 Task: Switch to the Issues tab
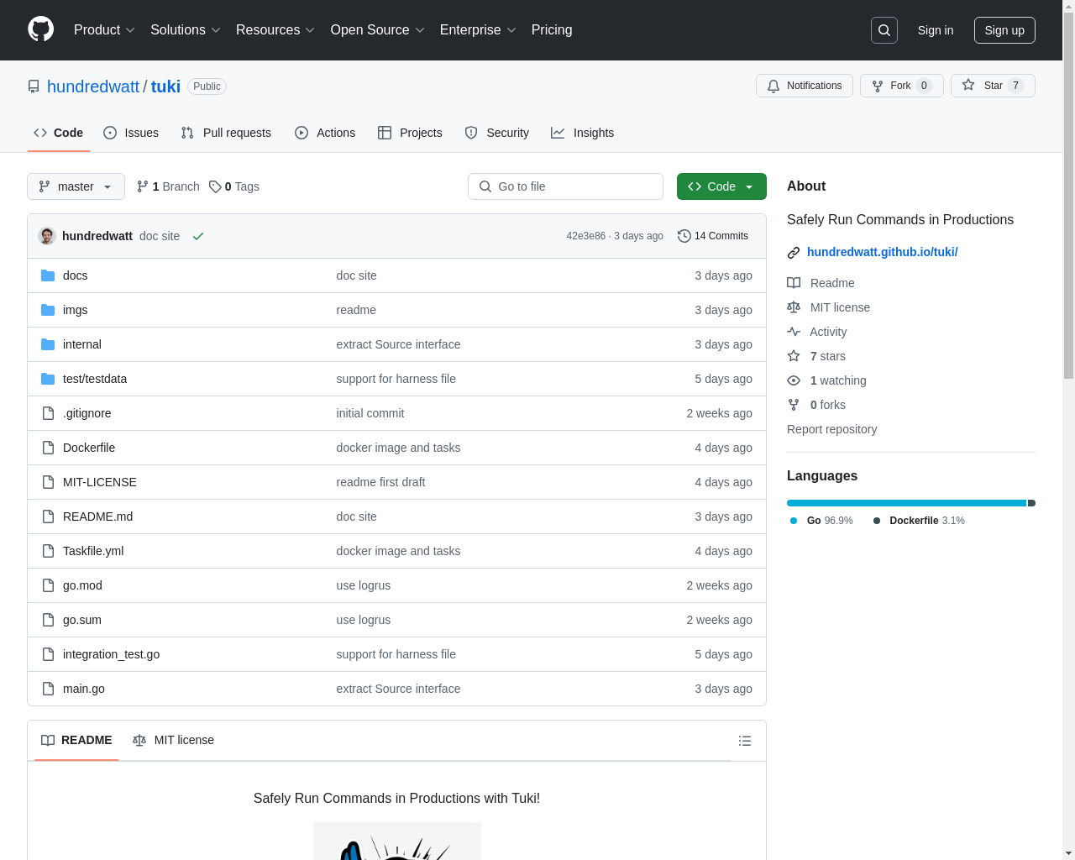(131, 133)
